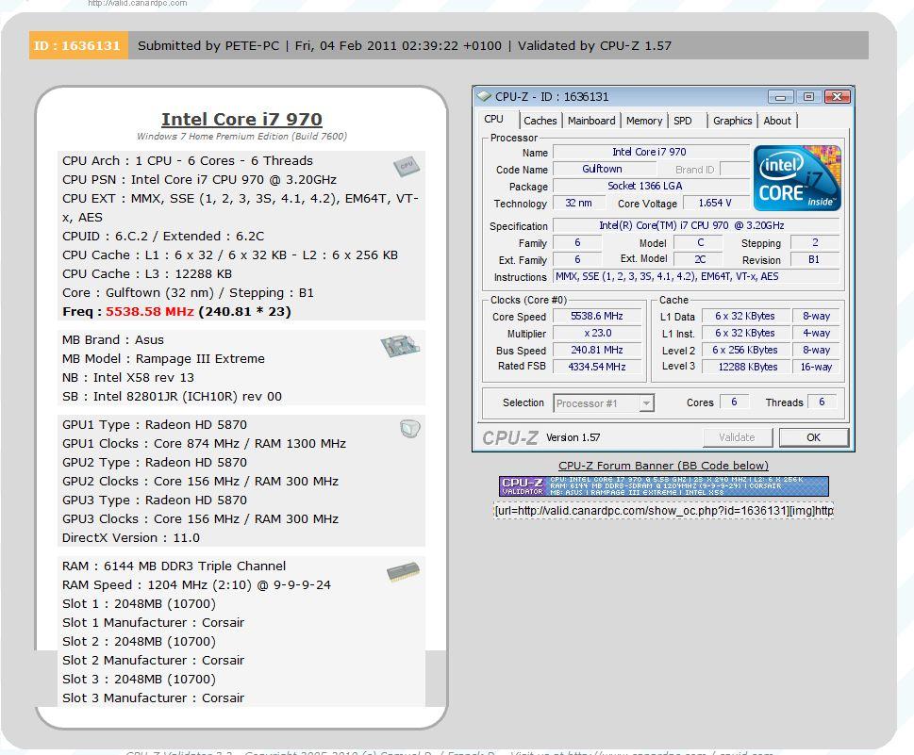The height and width of the screenshot is (755, 914).
Task: Click the BB code URL text field
Action: (663, 511)
